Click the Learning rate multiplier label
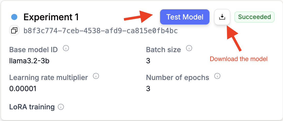 pyautogui.click(x=49, y=77)
